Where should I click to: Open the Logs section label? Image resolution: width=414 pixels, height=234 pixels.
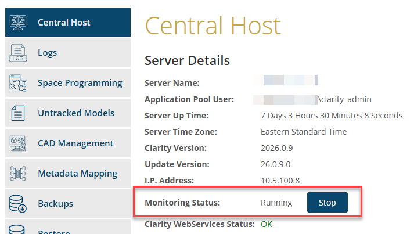coord(48,53)
